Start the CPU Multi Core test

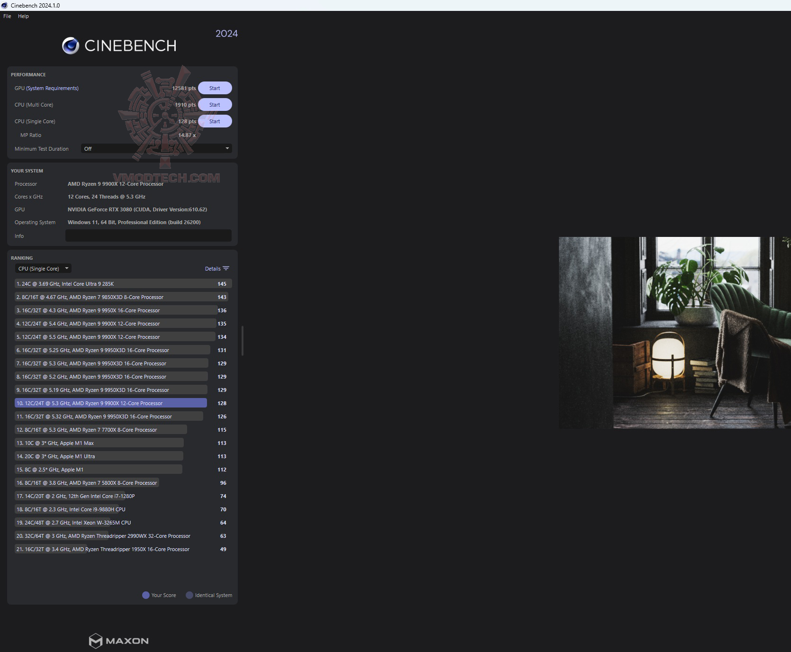pos(215,105)
